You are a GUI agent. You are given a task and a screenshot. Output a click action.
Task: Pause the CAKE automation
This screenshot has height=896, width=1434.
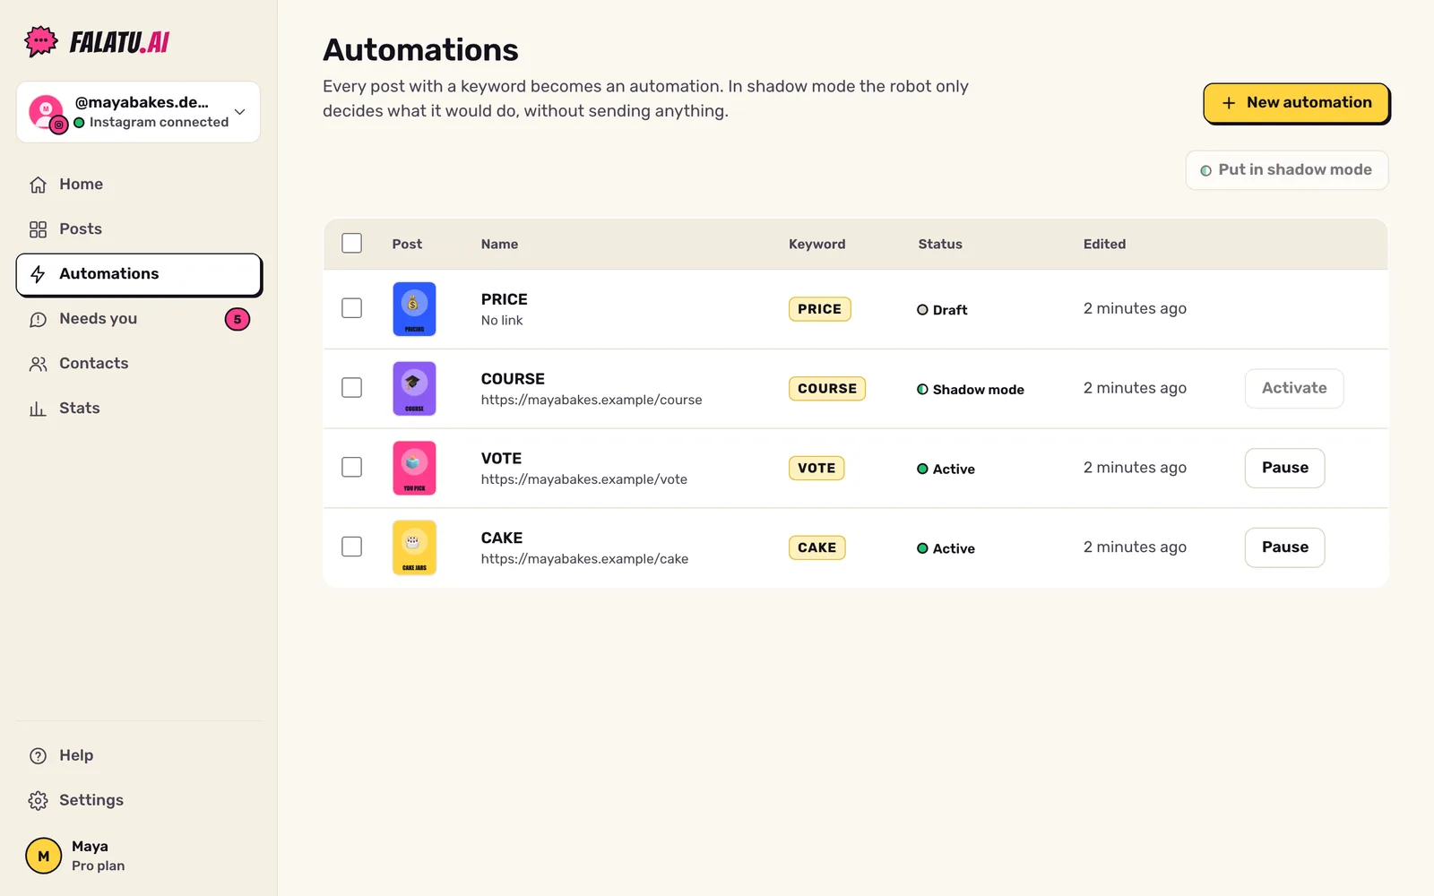tap(1284, 547)
